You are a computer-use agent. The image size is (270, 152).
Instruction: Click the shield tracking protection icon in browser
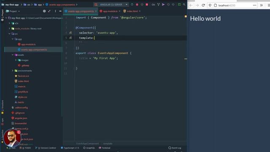pos(210,5)
